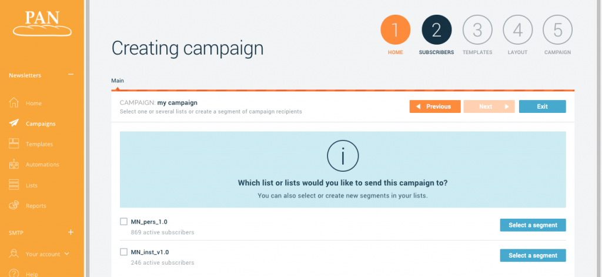The image size is (602, 277).
Task: Go to step 3 Templates
Action: click(x=477, y=30)
